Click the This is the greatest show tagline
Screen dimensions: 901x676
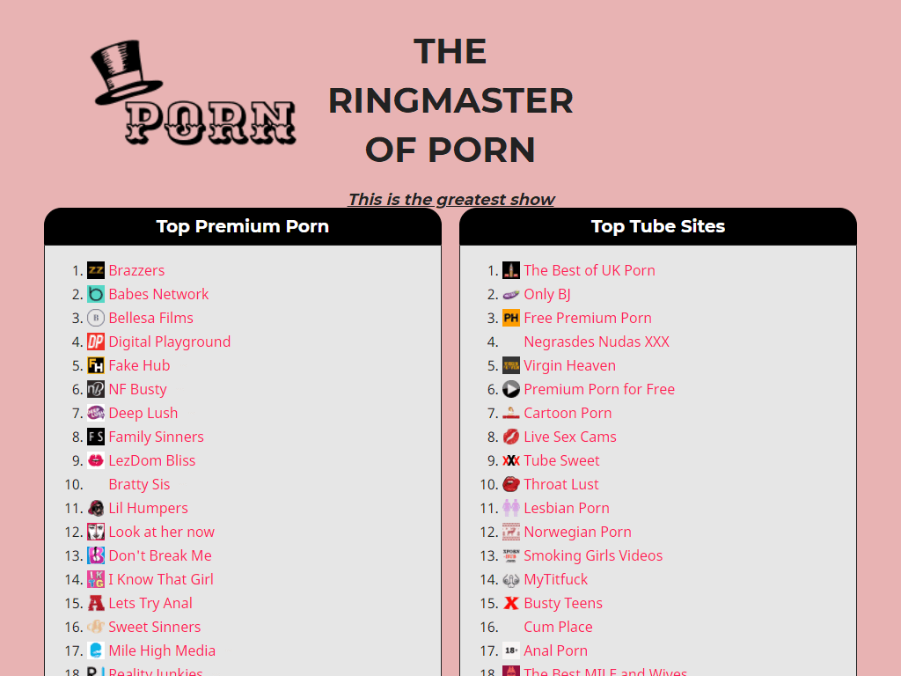[450, 199]
